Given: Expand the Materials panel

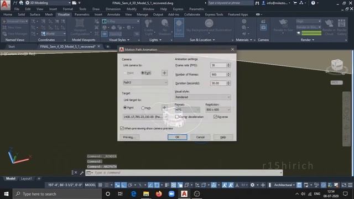Looking at the screenshot, I should [244, 40].
